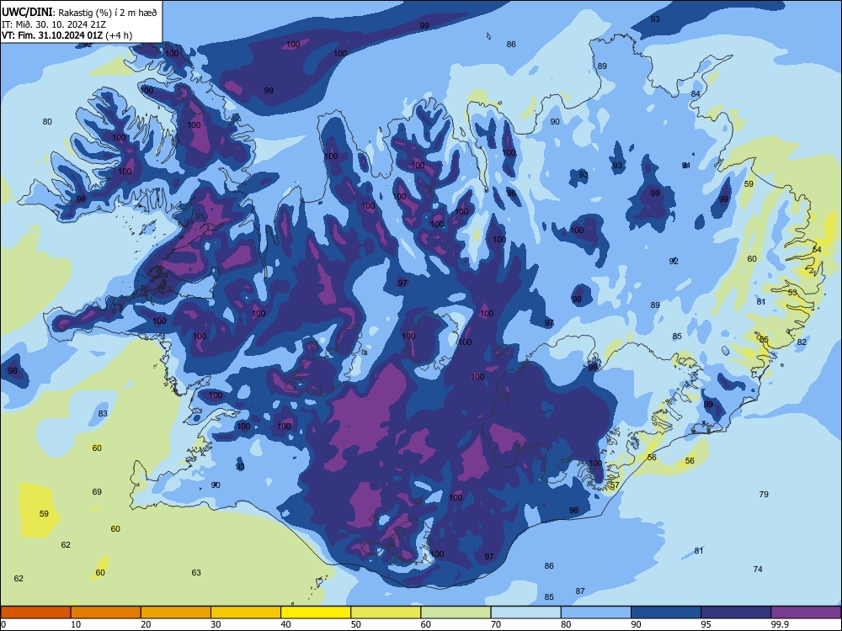Click the lightest blue 70–80 legend swatch
This screenshot has height=631, width=842.
coord(525,612)
